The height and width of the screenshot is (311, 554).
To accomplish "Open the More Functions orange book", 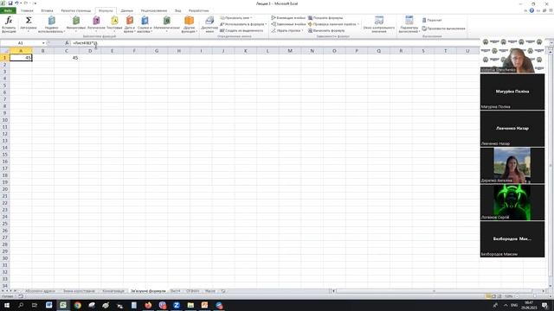I will 189,21.
